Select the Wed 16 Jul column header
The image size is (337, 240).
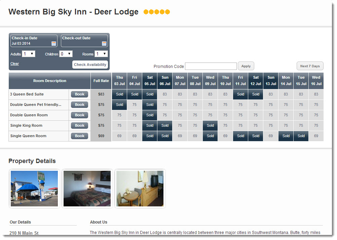(x=316, y=81)
